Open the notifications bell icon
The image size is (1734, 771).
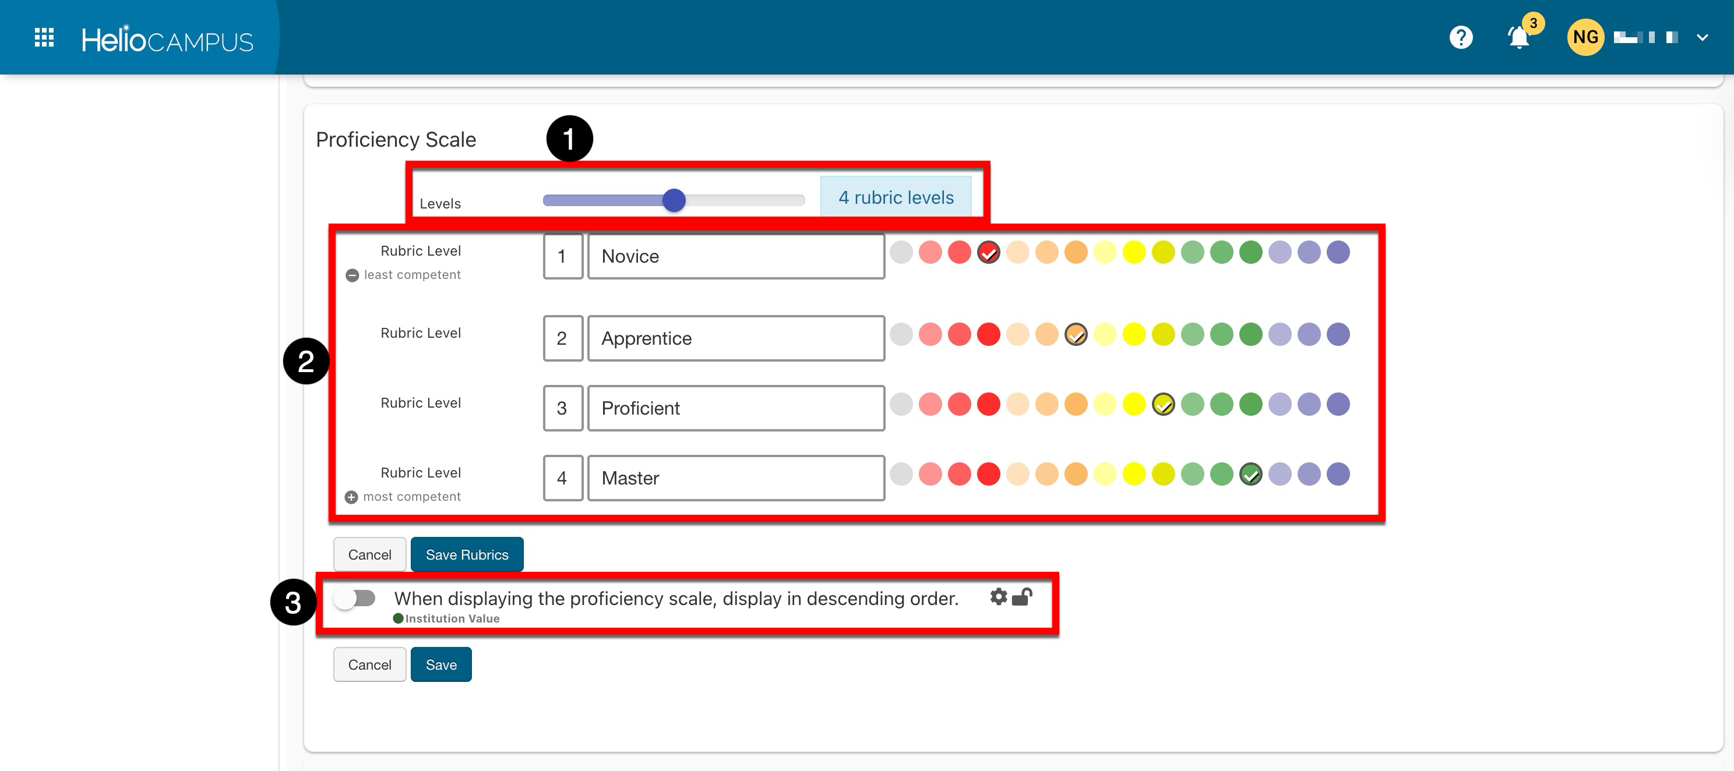pos(1518,38)
